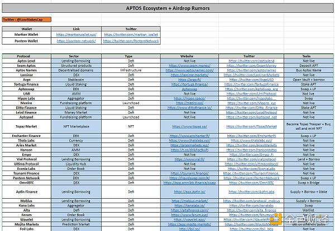Select the Aptos Lend protocol cell
The width and height of the screenshot is (335, 231).
click(26, 61)
